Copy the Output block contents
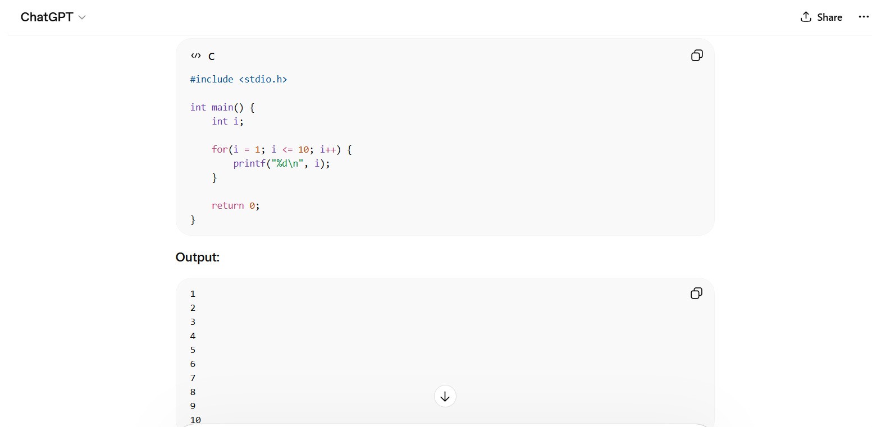 coord(696,293)
